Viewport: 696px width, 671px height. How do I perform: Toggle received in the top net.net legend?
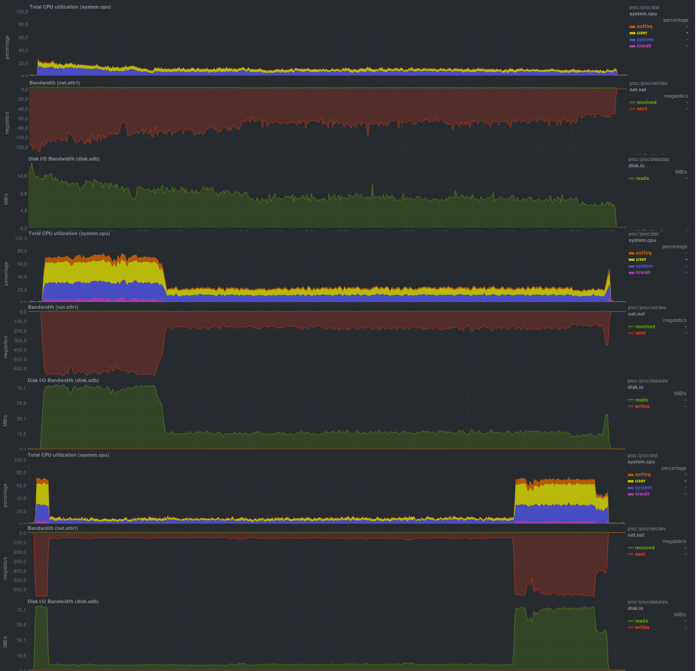tap(646, 103)
